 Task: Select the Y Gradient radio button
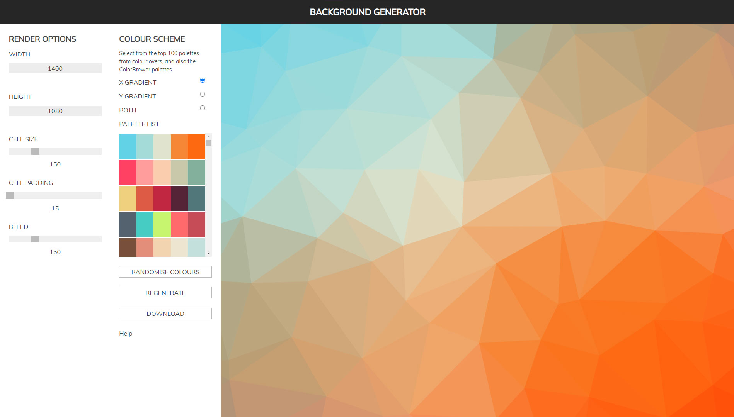(x=203, y=94)
